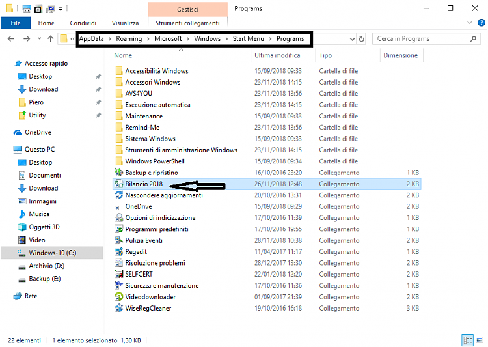The image size is (488, 347).
Task: Open Musica under Questo PC
Action: tap(39, 214)
